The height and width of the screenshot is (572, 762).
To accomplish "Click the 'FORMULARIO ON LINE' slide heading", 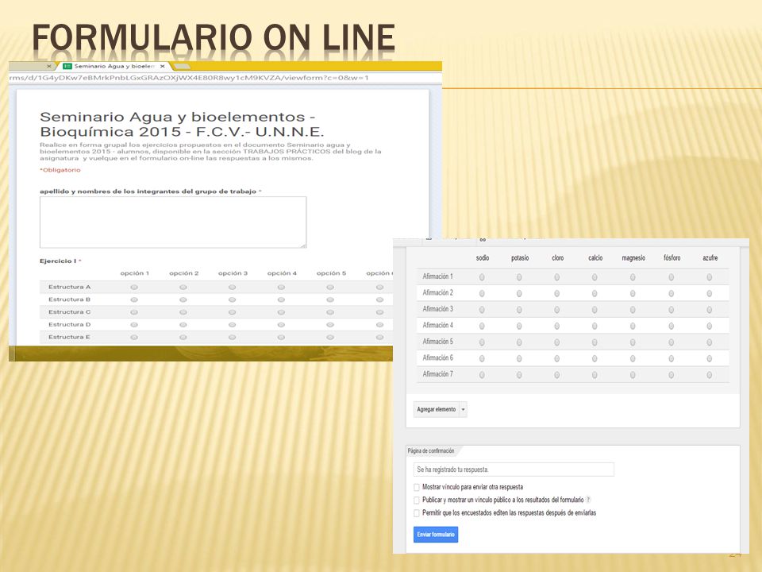I will click(214, 38).
